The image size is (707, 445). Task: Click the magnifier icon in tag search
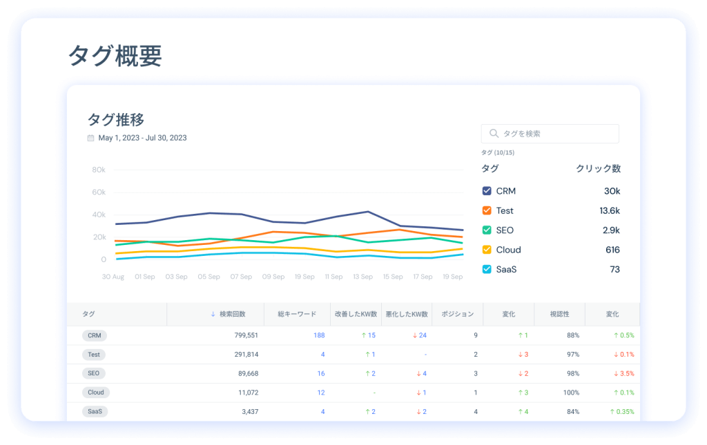[x=494, y=134]
